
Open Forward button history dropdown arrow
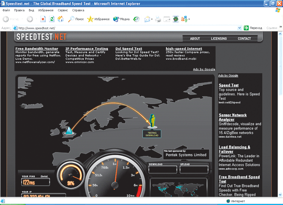(x=36, y=19)
